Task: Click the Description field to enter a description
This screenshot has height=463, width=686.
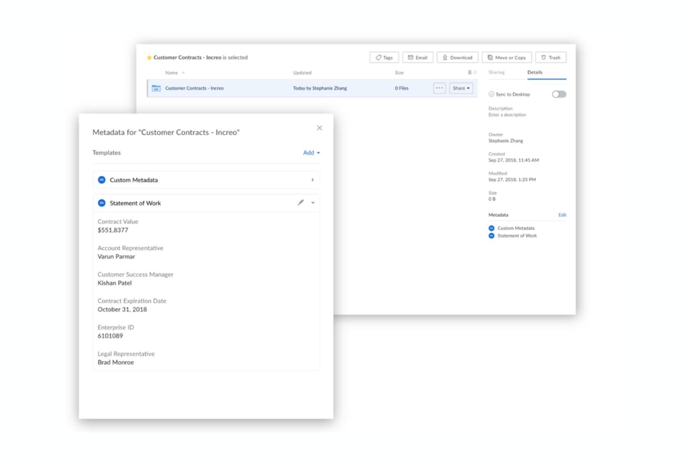Action: pyautogui.click(x=507, y=114)
